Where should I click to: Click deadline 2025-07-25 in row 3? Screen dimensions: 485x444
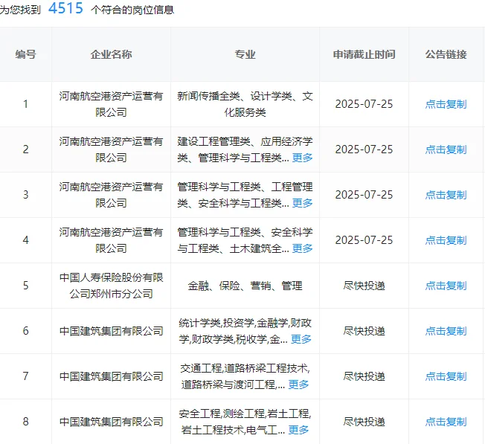click(x=364, y=195)
